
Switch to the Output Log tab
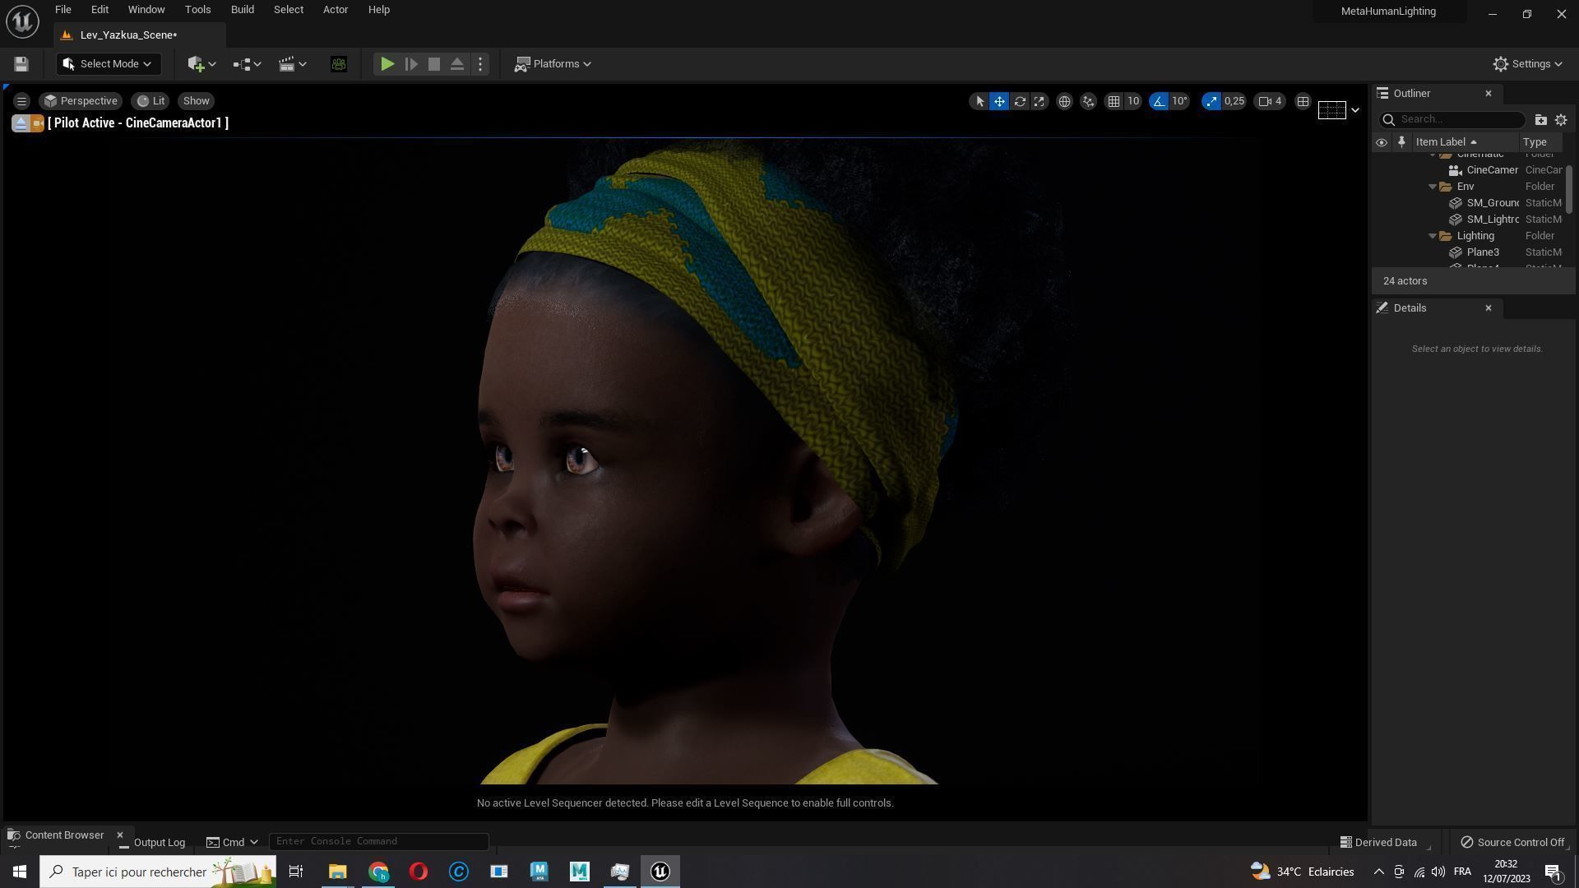click(x=152, y=842)
